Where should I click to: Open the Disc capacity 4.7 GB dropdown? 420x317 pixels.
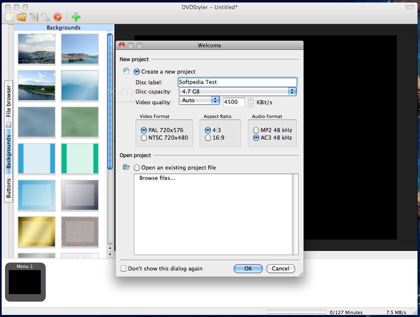(x=237, y=91)
